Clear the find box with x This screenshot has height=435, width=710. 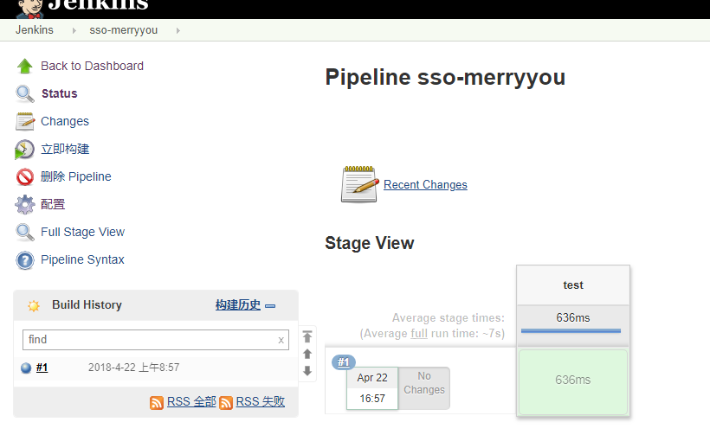coord(281,340)
